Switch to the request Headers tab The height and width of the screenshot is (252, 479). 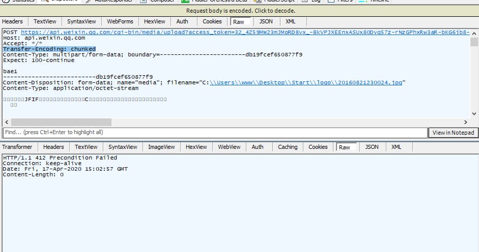13,21
